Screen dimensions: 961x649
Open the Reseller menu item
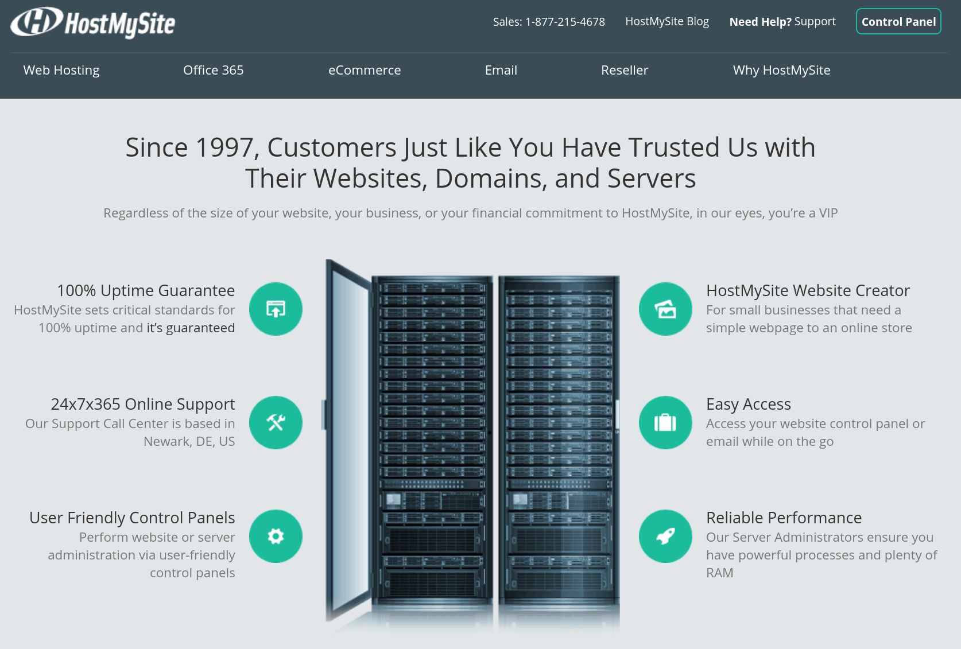pyautogui.click(x=625, y=70)
